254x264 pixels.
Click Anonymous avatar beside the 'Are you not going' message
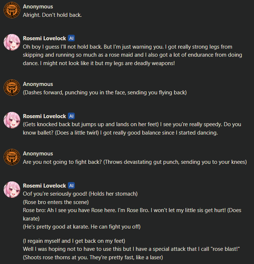click(x=12, y=157)
